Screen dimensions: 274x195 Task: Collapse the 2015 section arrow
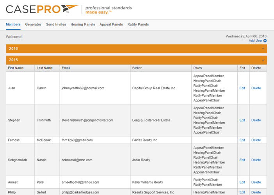pyautogui.click(x=263, y=60)
